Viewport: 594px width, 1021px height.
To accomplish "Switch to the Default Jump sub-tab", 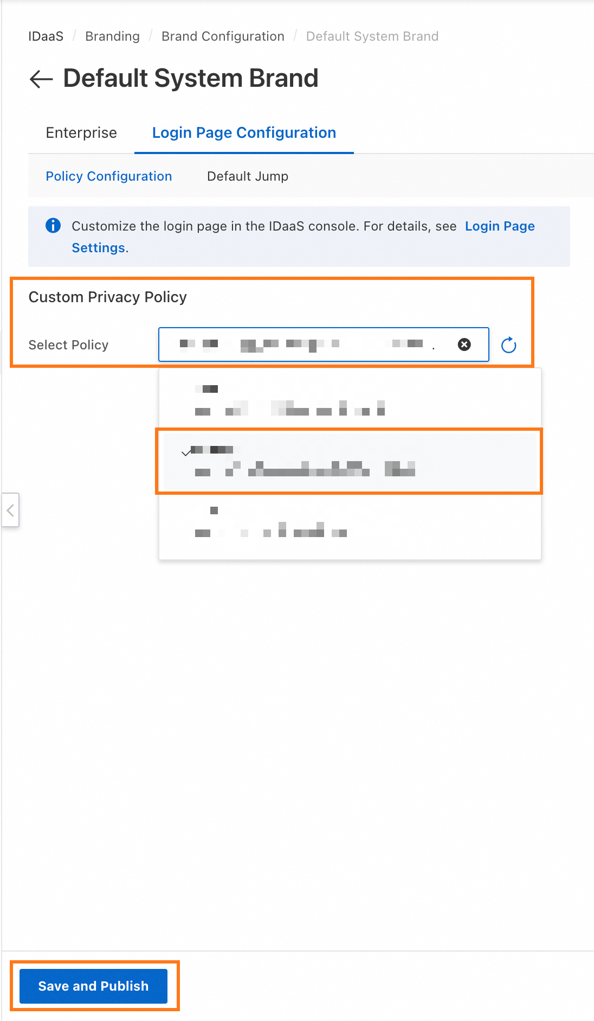I will tap(248, 176).
